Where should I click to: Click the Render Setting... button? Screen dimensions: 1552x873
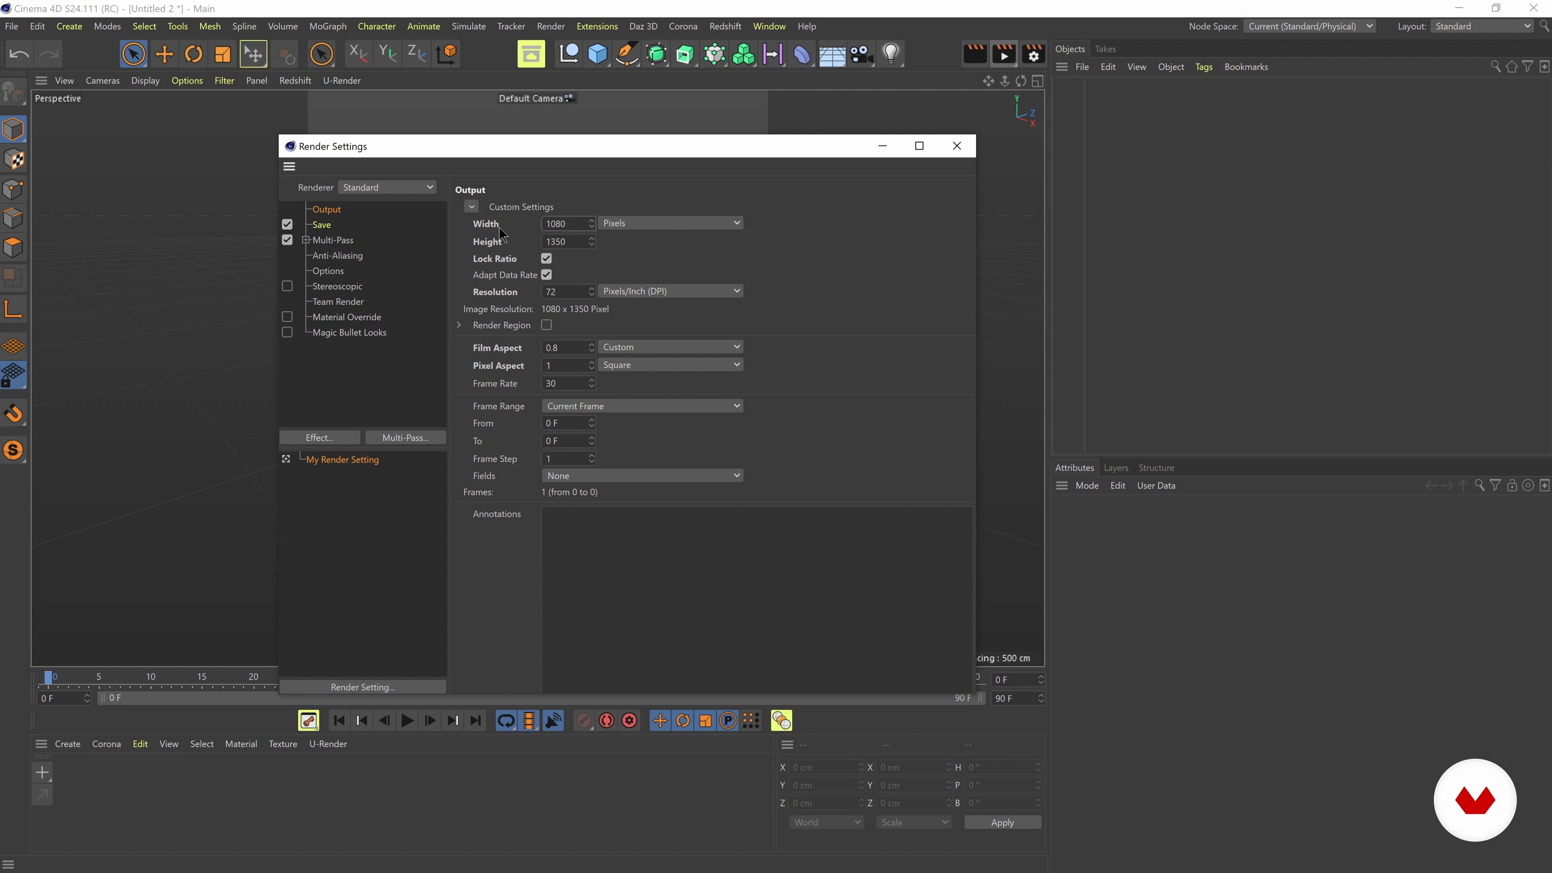click(363, 687)
